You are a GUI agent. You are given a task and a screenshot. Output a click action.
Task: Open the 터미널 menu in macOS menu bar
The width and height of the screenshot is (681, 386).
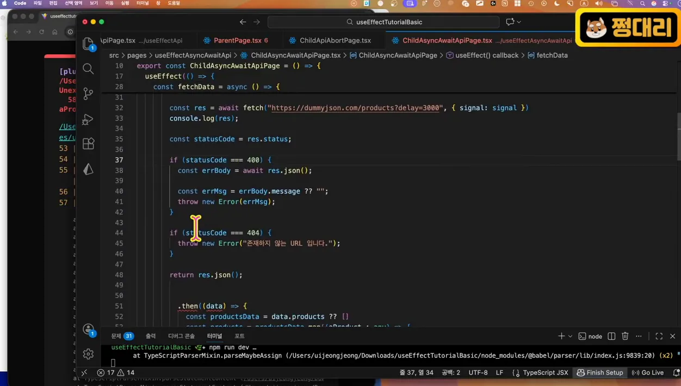(x=143, y=3)
